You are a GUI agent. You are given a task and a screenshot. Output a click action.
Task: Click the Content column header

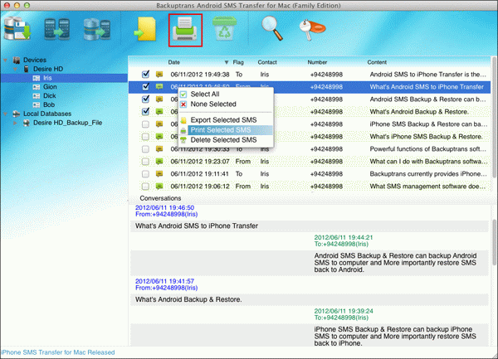[x=377, y=62]
